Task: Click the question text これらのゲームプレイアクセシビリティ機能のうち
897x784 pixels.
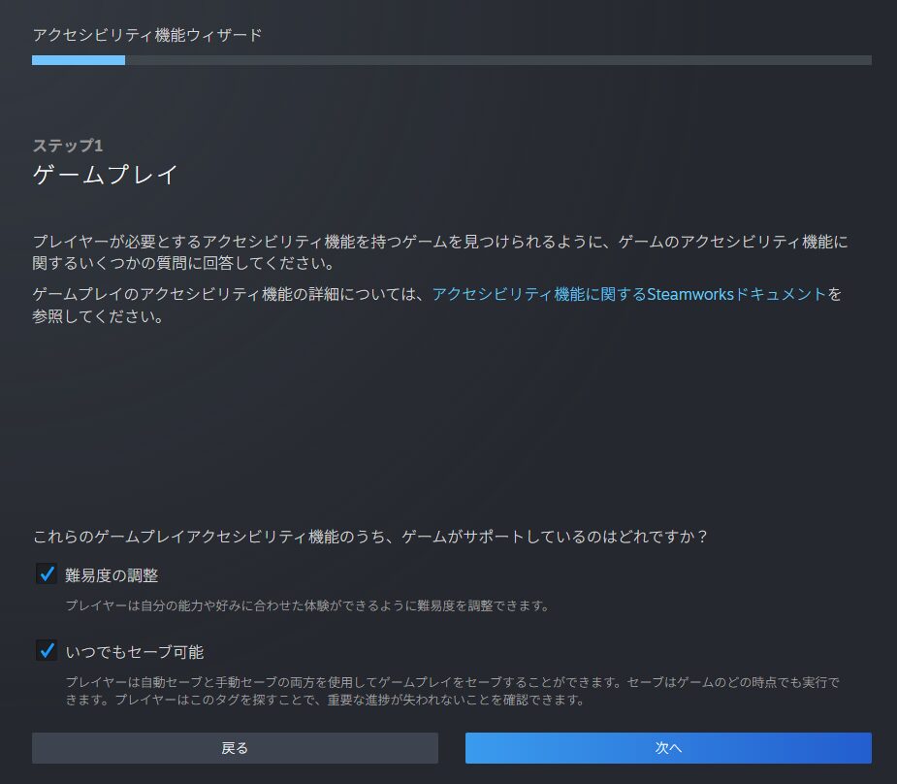Action: (369, 536)
